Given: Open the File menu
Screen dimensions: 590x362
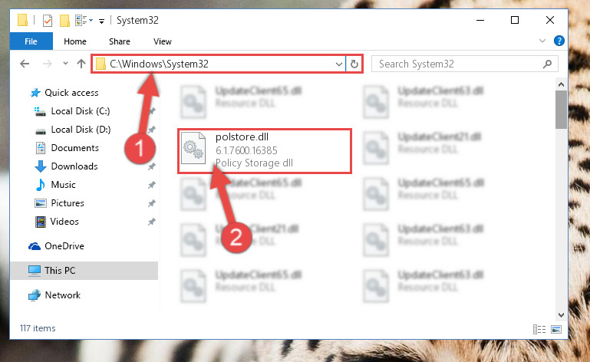Looking at the screenshot, I should tap(31, 41).
